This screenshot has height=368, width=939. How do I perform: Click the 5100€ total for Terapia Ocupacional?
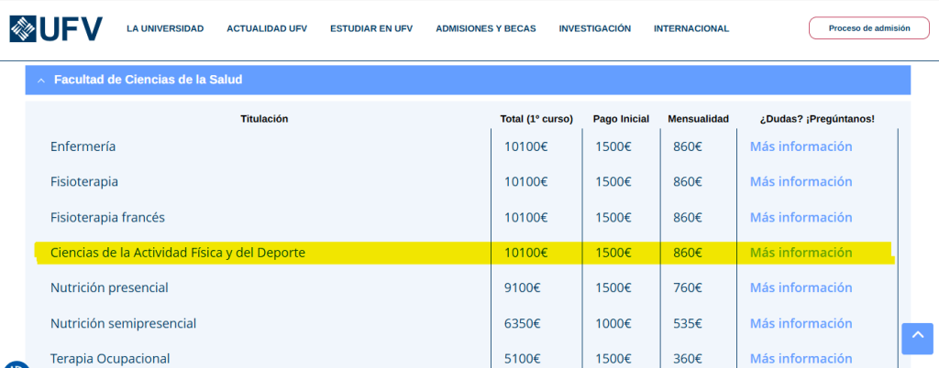tap(522, 359)
